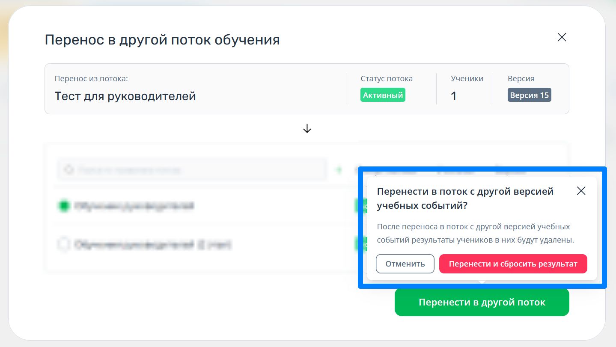This screenshot has width=616, height=347.
Task: Close the transfer dialog with the X icon
Action: (x=562, y=37)
